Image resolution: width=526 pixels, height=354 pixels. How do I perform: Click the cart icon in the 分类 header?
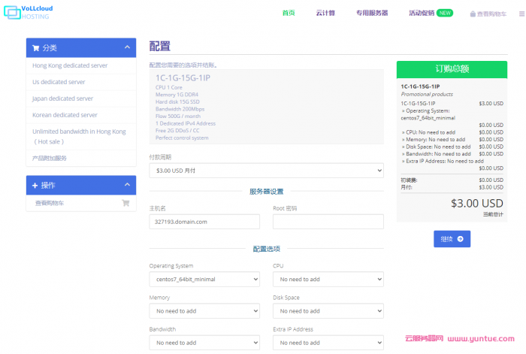35,47
